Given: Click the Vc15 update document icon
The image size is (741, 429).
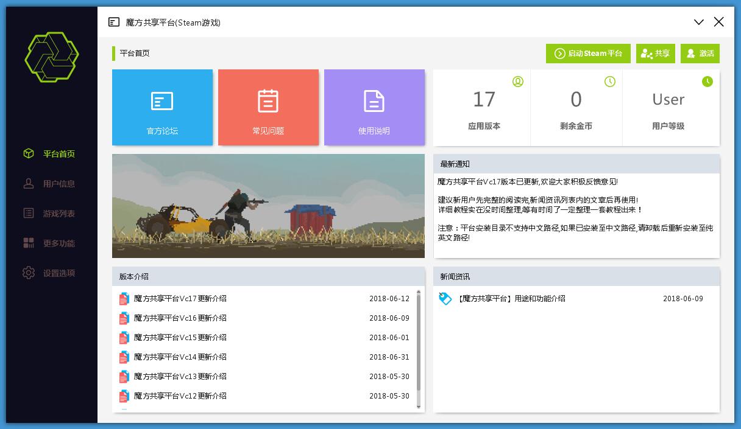Looking at the screenshot, I should (x=124, y=338).
